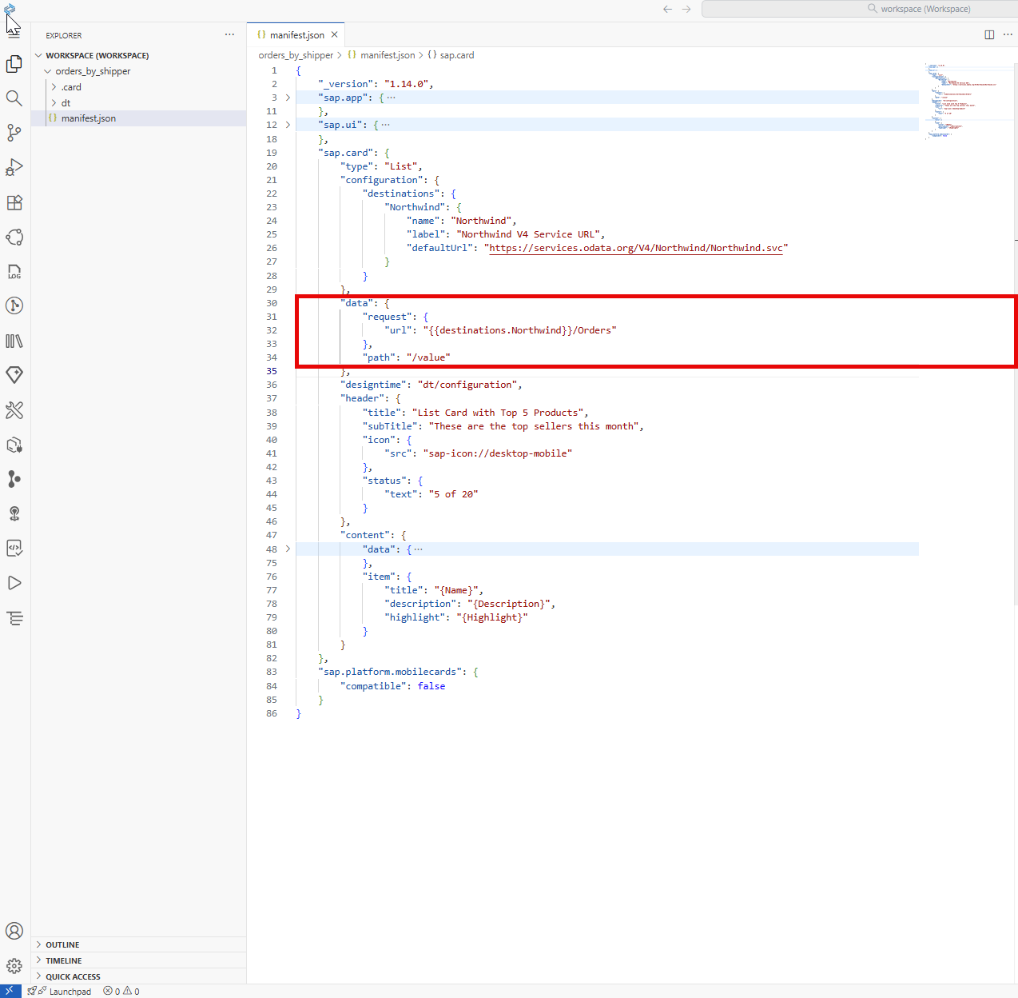
Task: Open the Extensions view icon
Action: [x=14, y=202]
